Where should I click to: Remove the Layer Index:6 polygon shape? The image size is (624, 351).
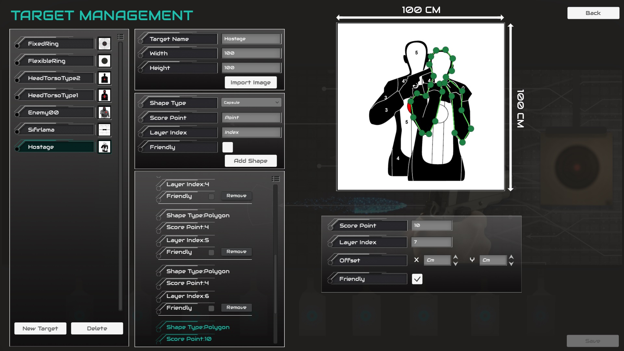pos(236,307)
